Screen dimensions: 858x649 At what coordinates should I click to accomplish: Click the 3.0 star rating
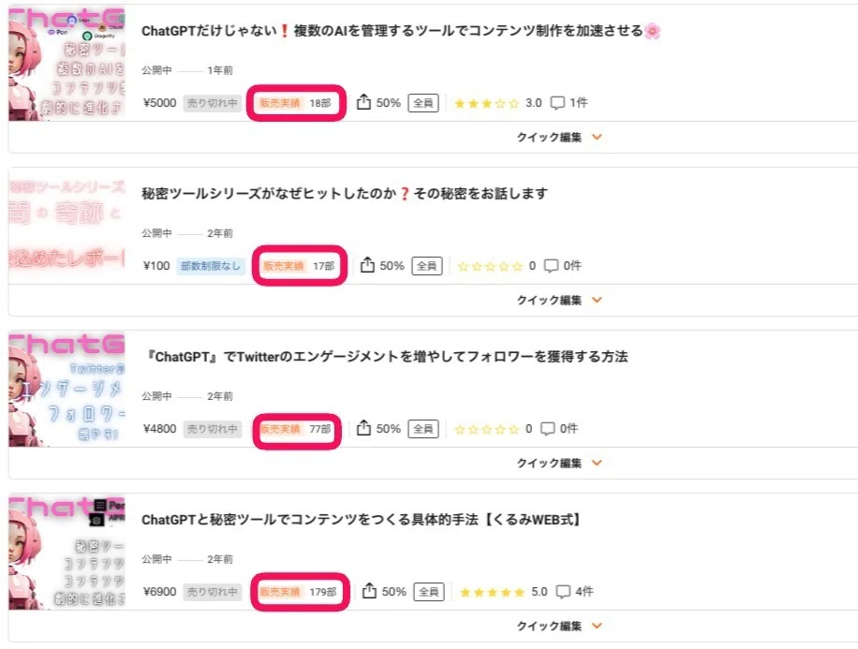497,103
